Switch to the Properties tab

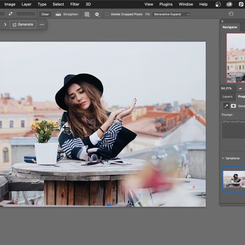pyautogui.click(x=241, y=97)
